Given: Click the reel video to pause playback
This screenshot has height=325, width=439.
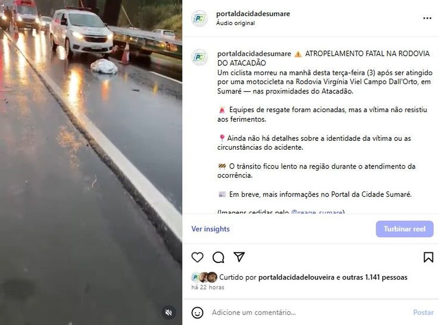Looking at the screenshot, I should coord(91,163).
